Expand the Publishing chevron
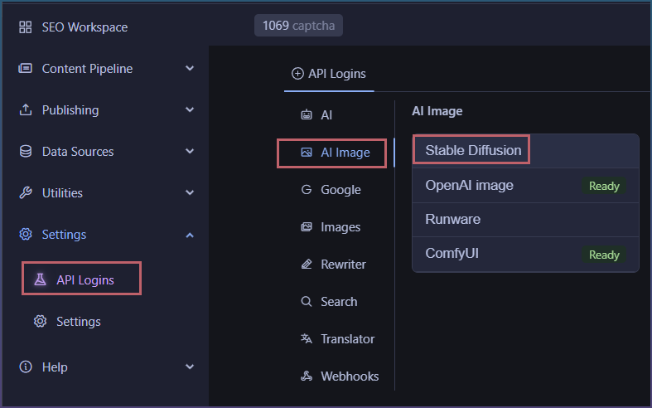Image resolution: width=652 pixels, height=408 pixels. 190,110
